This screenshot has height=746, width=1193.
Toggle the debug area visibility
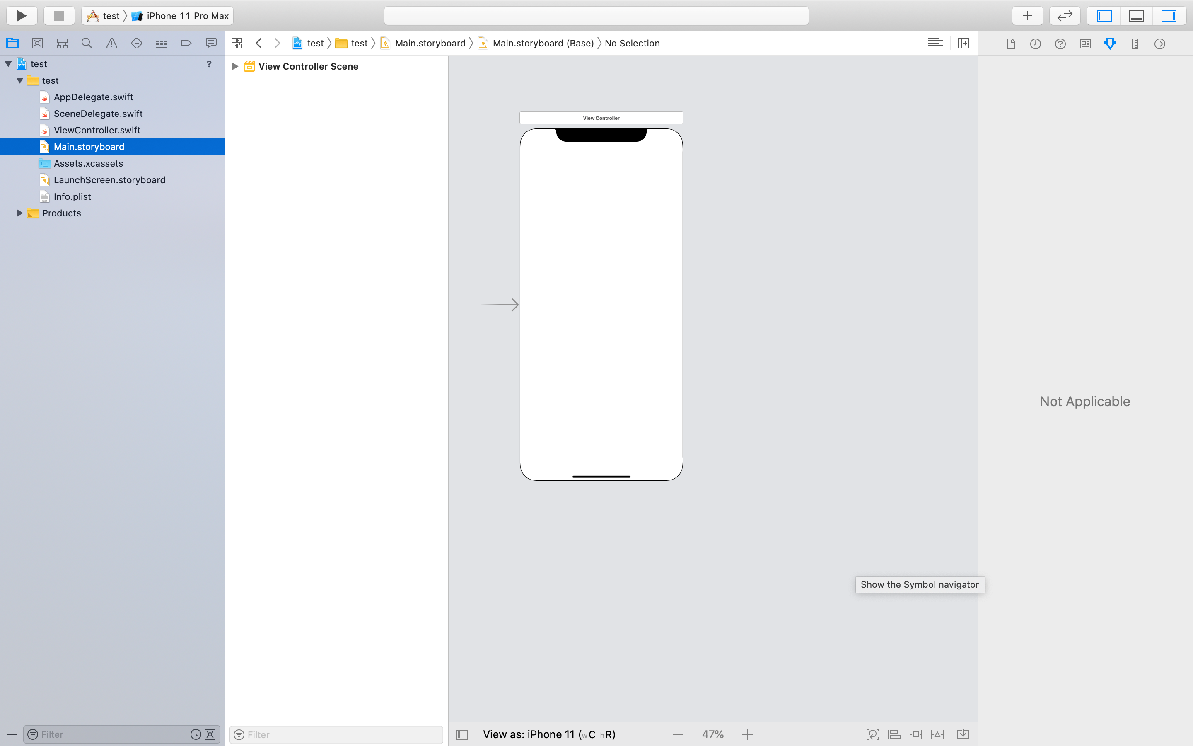click(x=1136, y=16)
